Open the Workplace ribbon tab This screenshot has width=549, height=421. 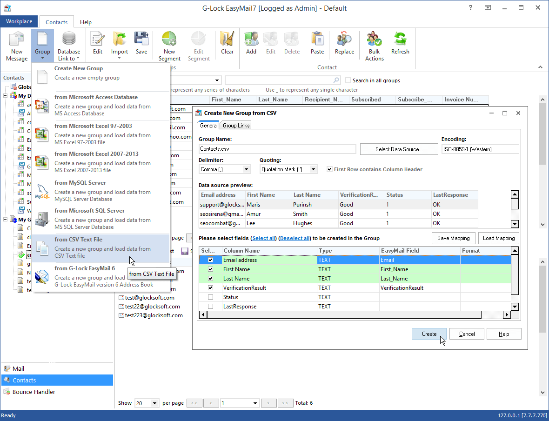click(x=19, y=21)
